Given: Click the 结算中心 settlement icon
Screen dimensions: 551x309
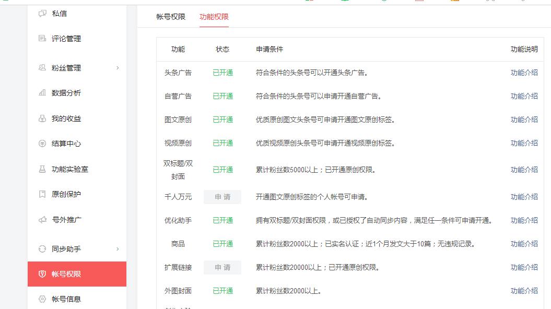Looking at the screenshot, I should [x=42, y=144].
